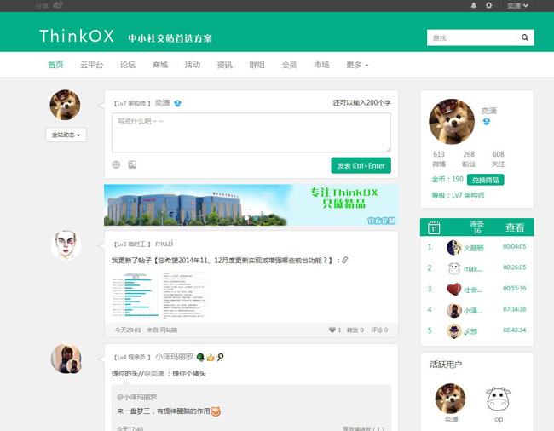Open the 全站动态 filter dropdown
This screenshot has height=431, width=554.
coord(66,135)
